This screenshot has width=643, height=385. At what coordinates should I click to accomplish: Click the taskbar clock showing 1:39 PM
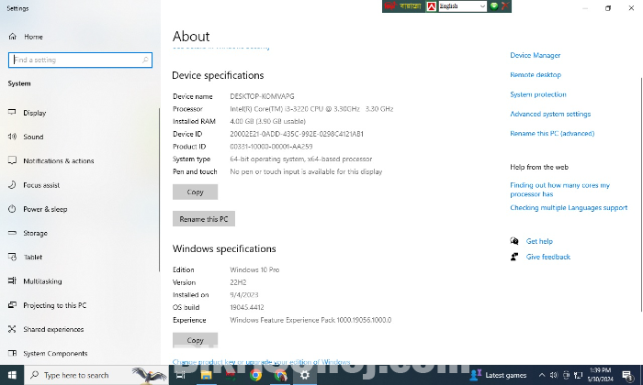[x=600, y=375]
